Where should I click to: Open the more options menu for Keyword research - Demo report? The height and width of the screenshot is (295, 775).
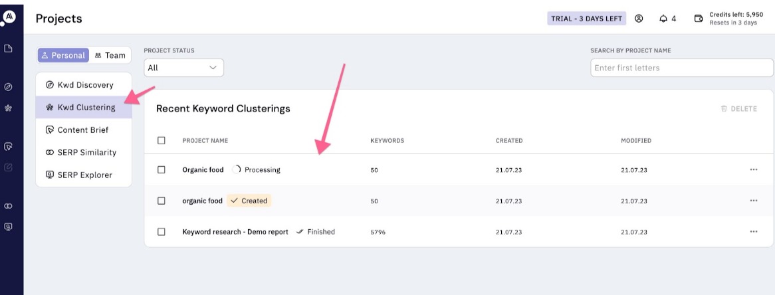(754, 232)
